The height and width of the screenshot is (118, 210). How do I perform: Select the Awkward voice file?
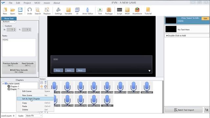tap(134, 88)
